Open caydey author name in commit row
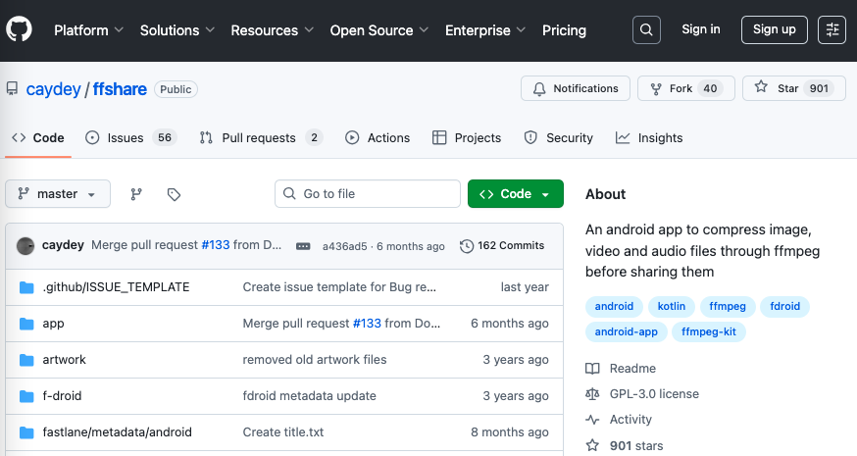 [63, 245]
